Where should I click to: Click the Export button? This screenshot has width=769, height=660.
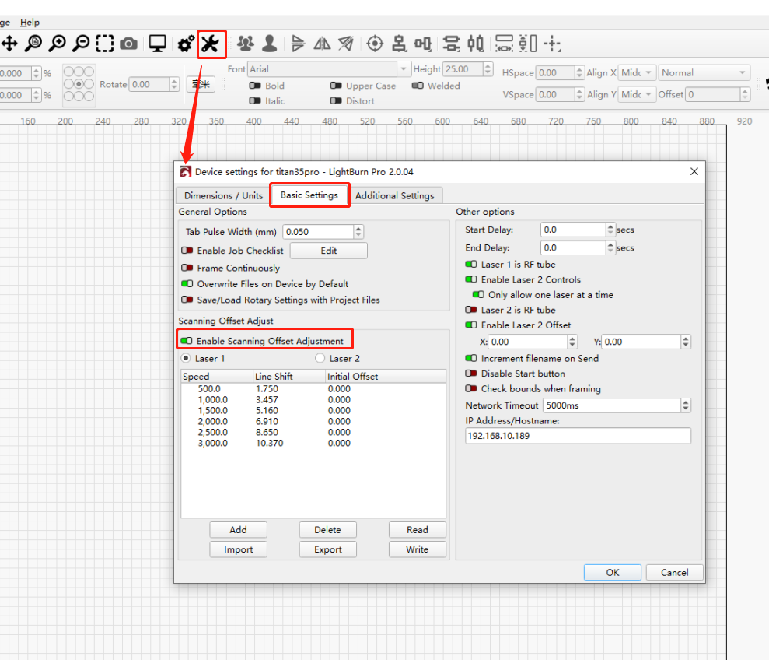click(x=327, y=549)
